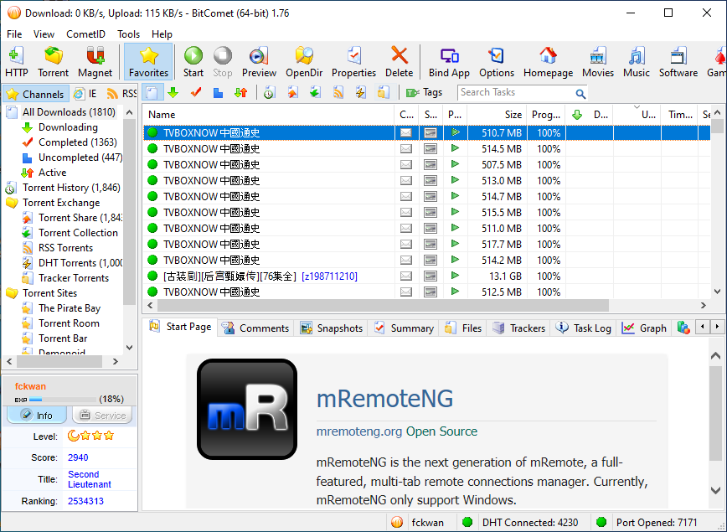Switch to the IE sidebar tab
727x532 pixels.
tap(85, 94)
